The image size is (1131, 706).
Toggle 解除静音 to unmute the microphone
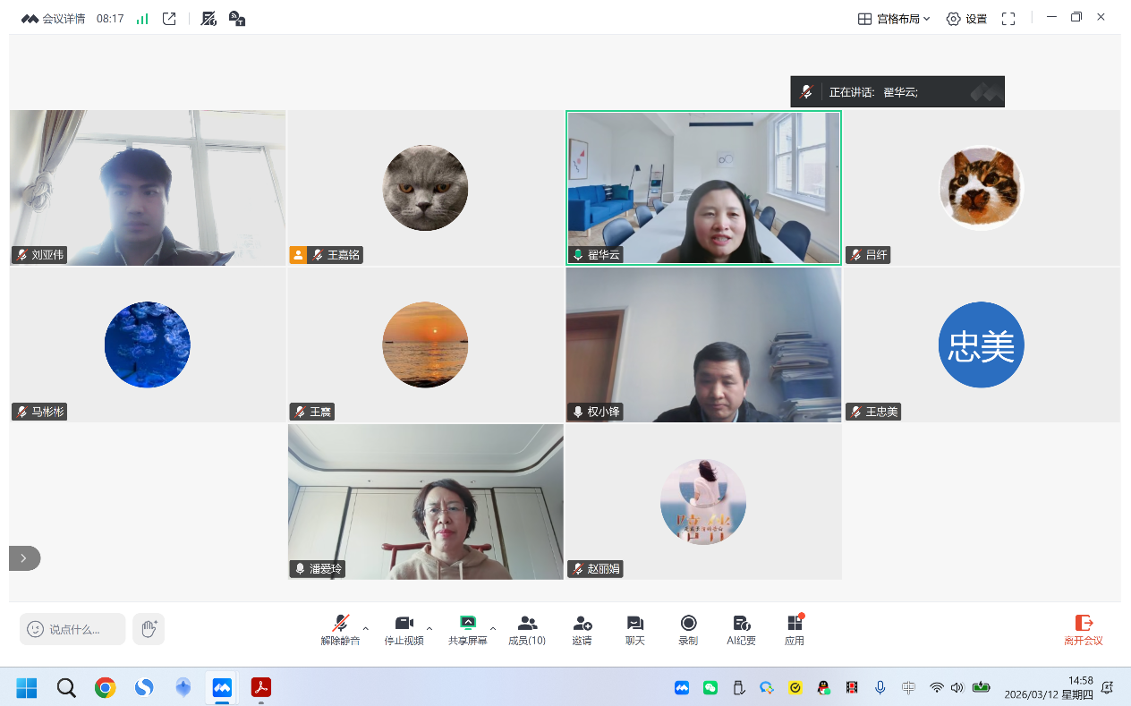[x=340, y=629]
